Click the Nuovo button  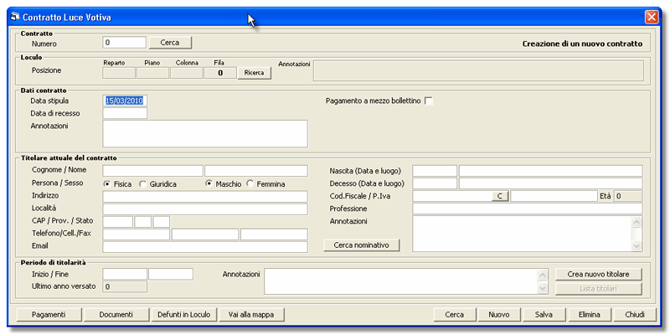pyautogui.click(x=499, y=315)
